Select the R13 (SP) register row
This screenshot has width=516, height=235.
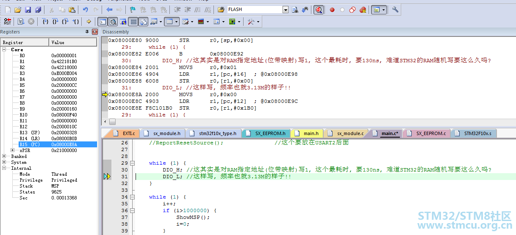[49, 133]
